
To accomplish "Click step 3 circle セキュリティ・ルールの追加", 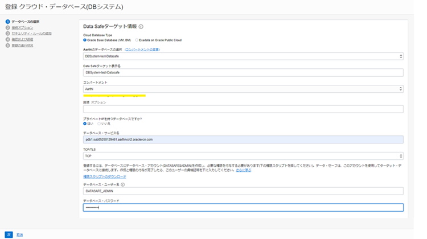I will coord(8,34).
